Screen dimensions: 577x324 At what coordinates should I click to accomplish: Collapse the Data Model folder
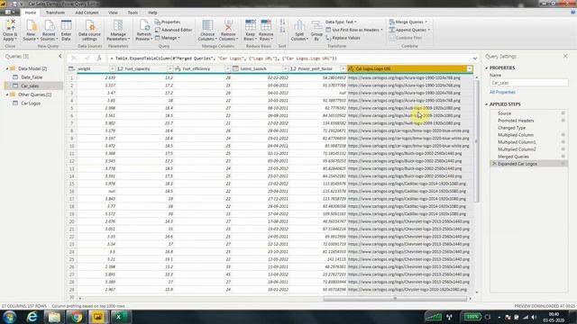[7, 68]
